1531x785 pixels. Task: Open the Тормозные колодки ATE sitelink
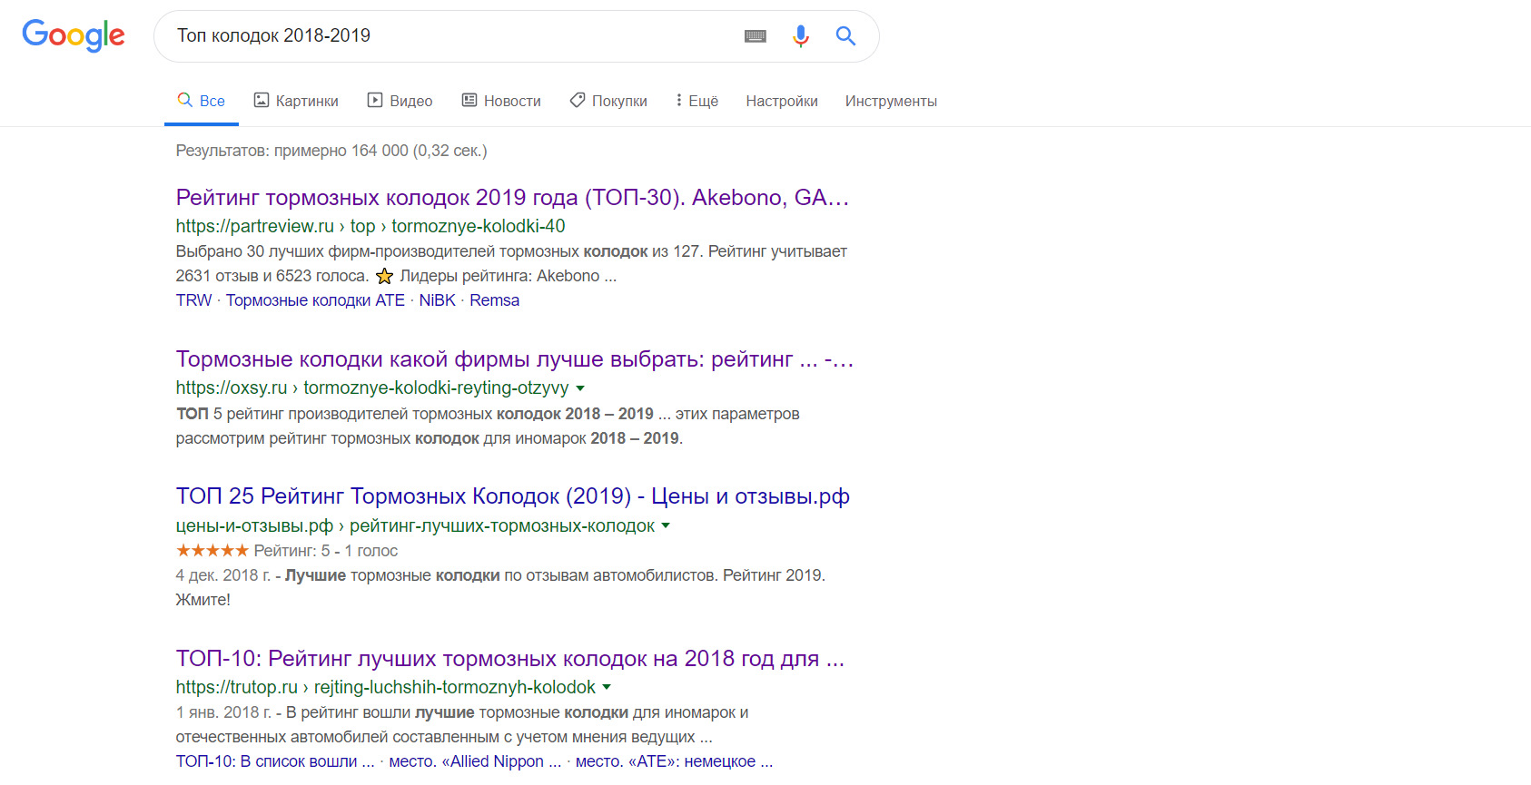(x=315, y=300)
